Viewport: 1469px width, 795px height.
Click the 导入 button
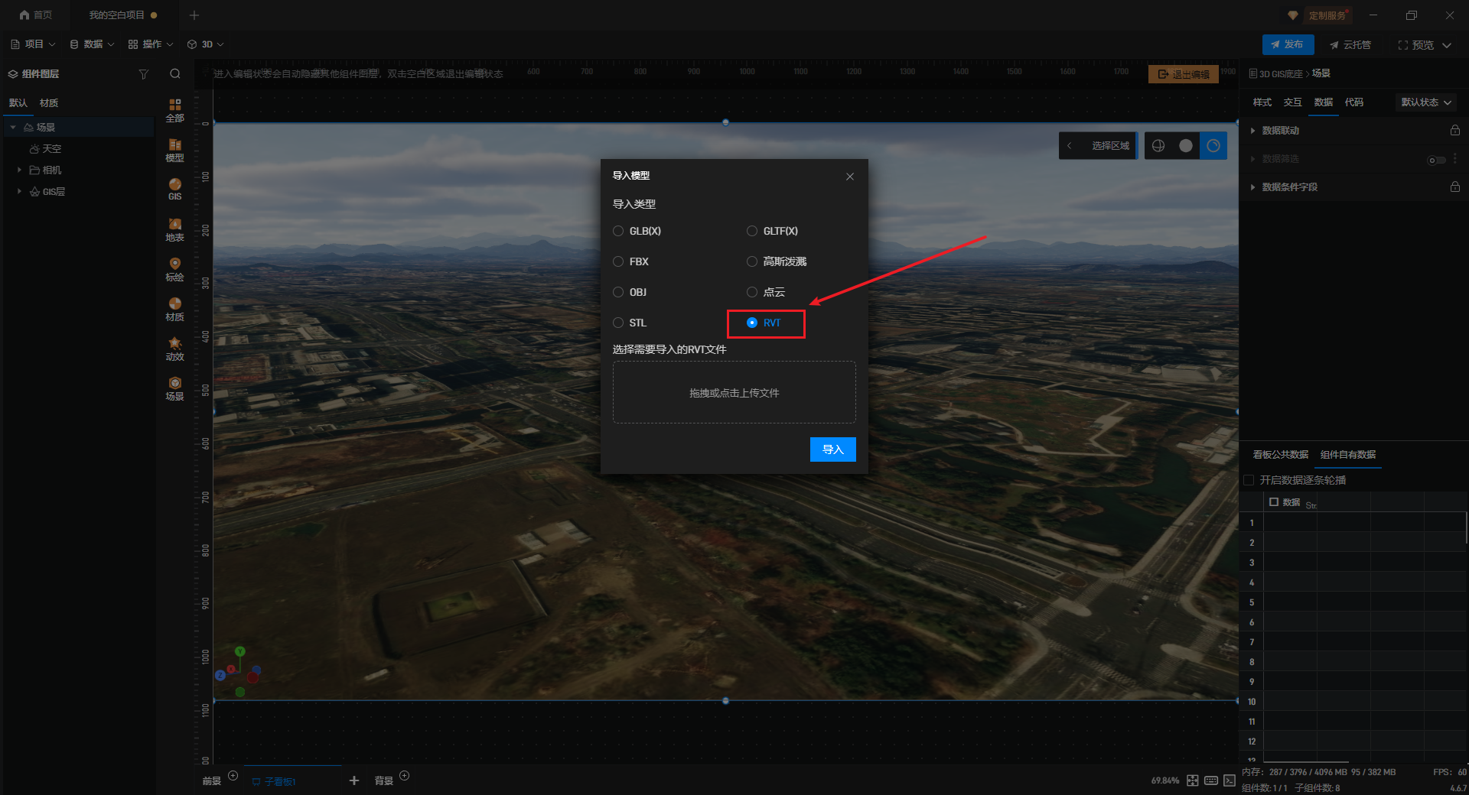point(832,449)
